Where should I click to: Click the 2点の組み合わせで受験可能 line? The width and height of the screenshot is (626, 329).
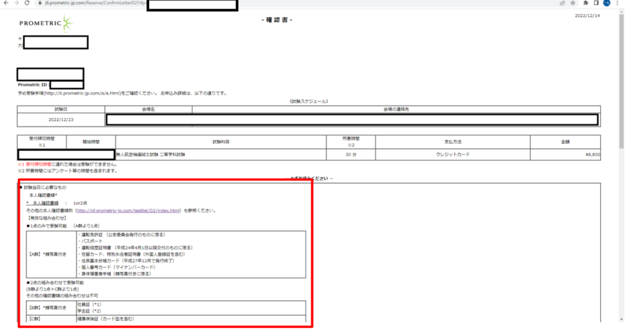point(55,283)
